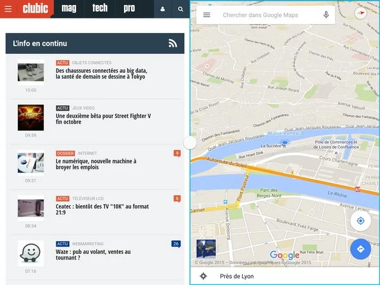This screenshot has height=285, width=380.
Task: Click the DOSSIER tag
Action: (x=65, y=153)
